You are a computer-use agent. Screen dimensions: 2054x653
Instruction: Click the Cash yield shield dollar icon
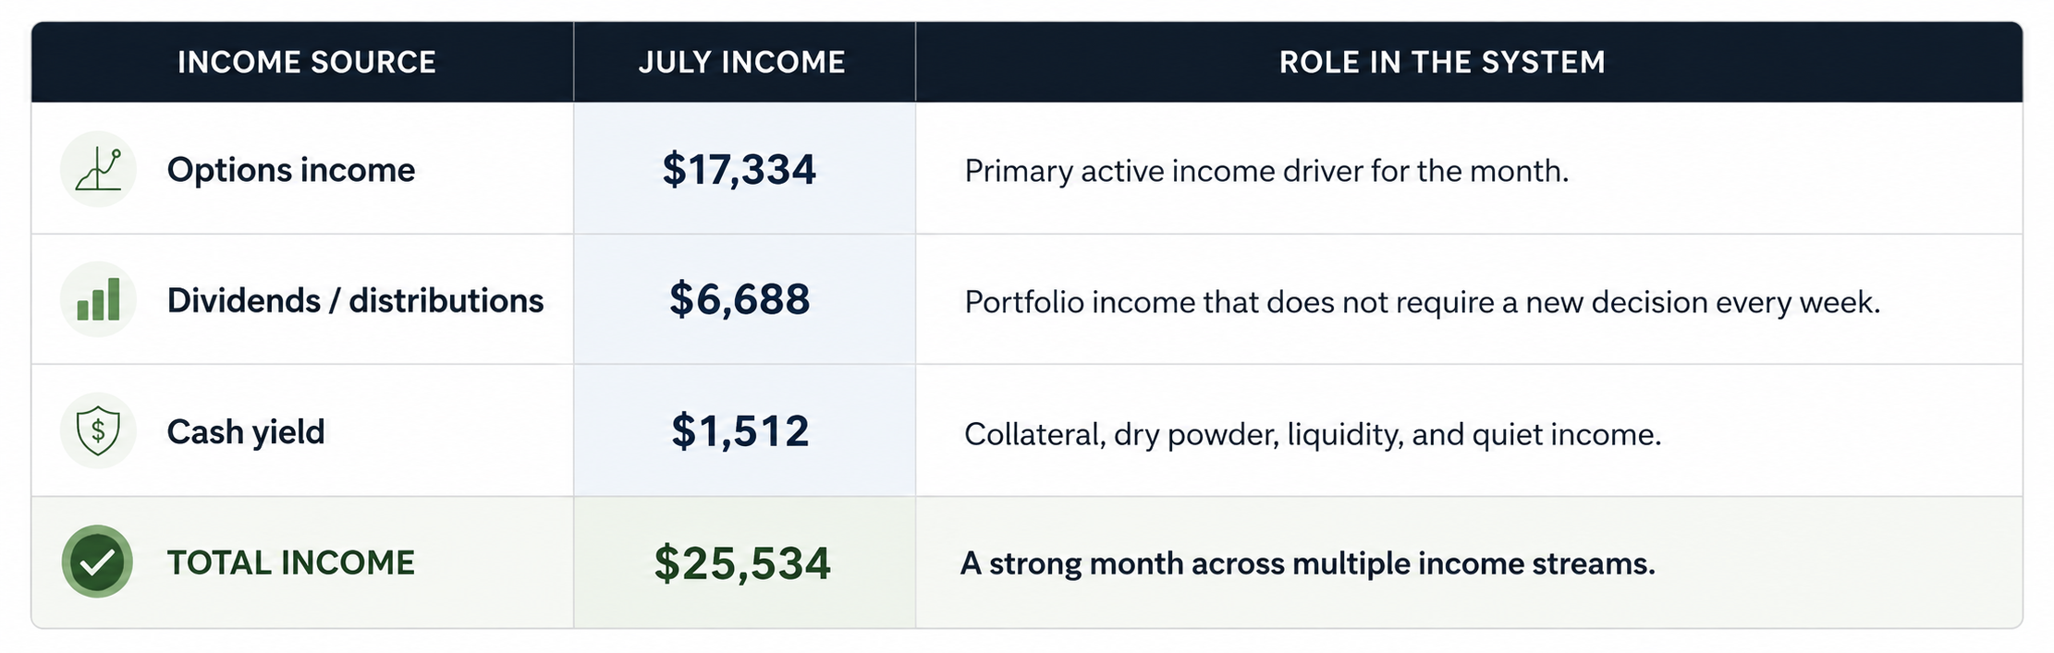coord(98,430)
